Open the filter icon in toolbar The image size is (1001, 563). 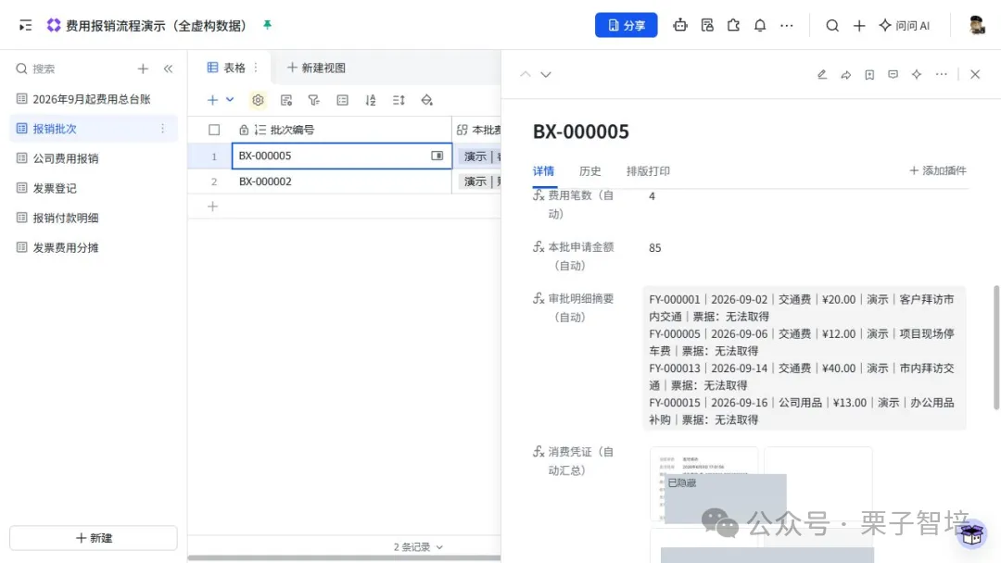point(313,100)
